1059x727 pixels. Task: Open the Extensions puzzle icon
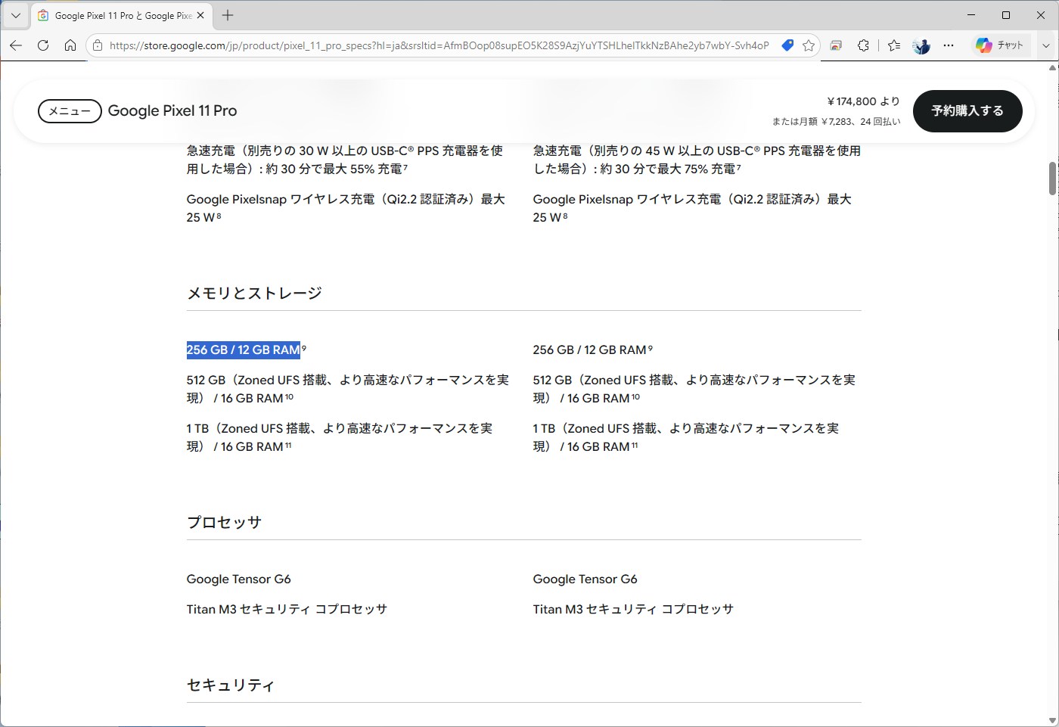click(863, 45)
